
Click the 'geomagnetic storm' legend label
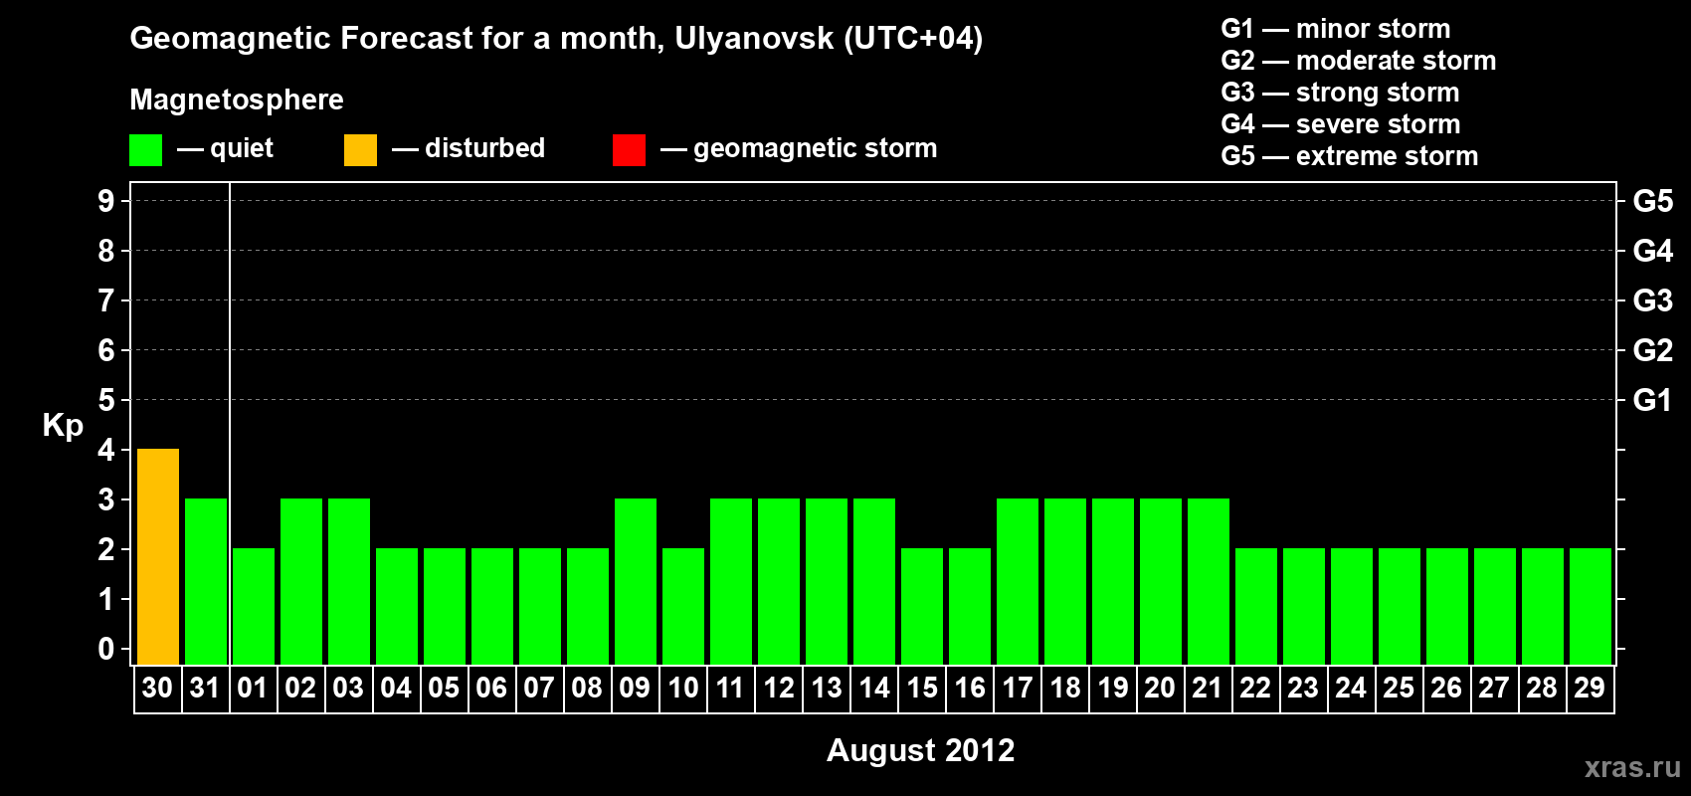pos(815,148)
